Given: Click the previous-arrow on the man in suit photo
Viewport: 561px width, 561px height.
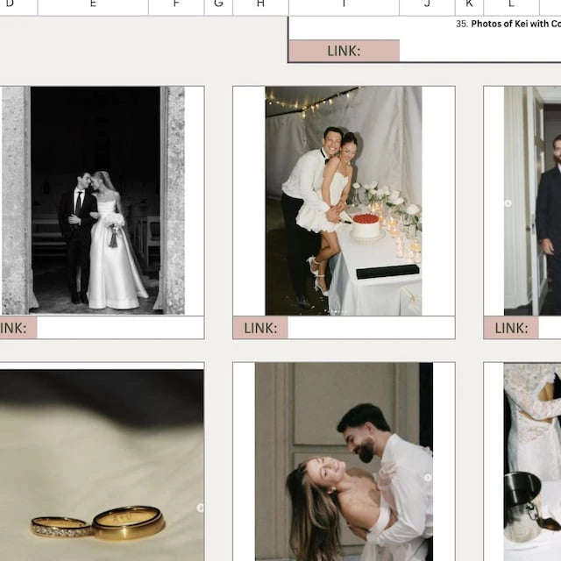Looking at the screenshot, I should click(508, 203).
